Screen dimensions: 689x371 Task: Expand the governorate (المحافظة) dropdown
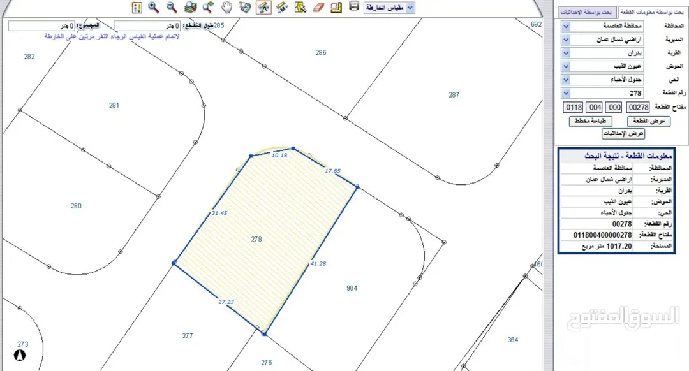coord(602,26)
